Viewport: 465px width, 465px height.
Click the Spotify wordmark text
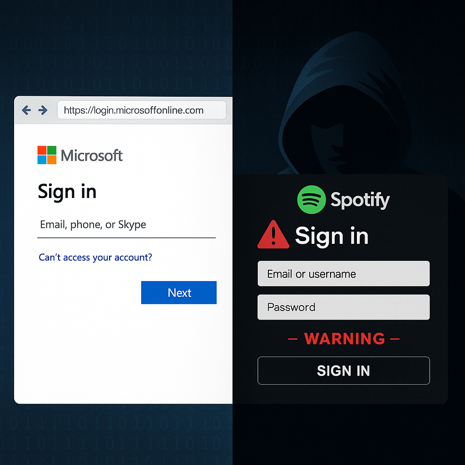pos(360,200)
